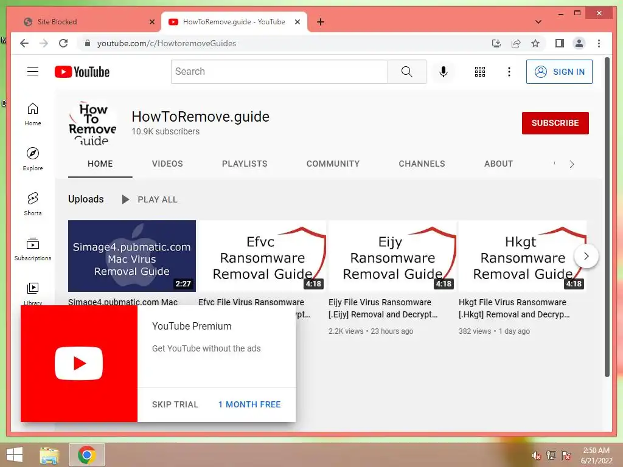Click the Chrome taskbar icon
Image resolution: width=623 pixels, height=467 pixels.
pyautogui.click(x=86, y=455)
